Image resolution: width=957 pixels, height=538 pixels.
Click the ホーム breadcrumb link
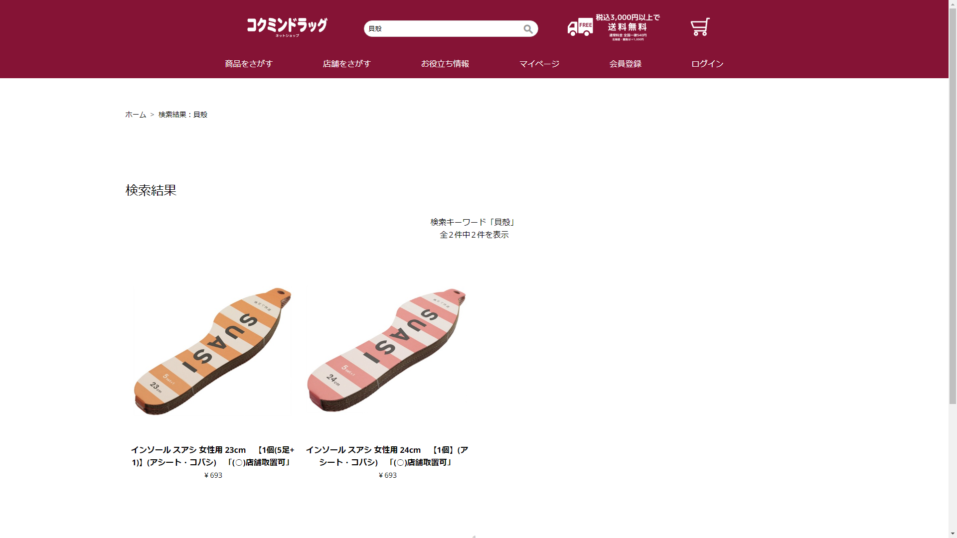point(136,115)
